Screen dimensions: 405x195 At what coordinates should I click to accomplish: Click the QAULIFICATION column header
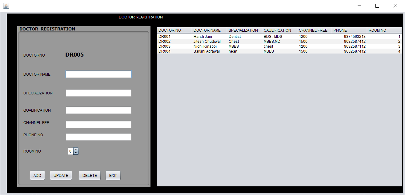[279, 30]
